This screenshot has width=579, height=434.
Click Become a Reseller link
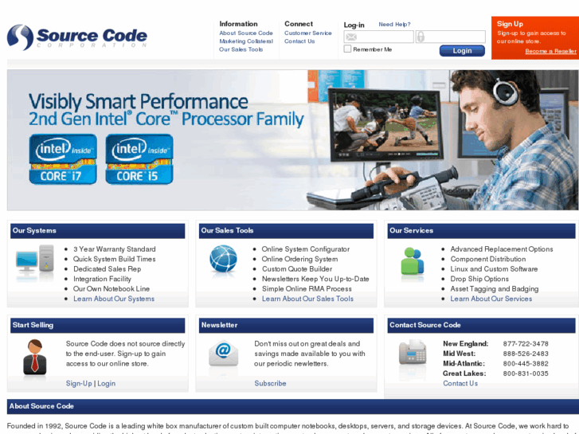(x=550, y=51)
